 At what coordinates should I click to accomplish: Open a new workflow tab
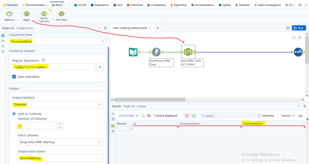coord(158,28)
